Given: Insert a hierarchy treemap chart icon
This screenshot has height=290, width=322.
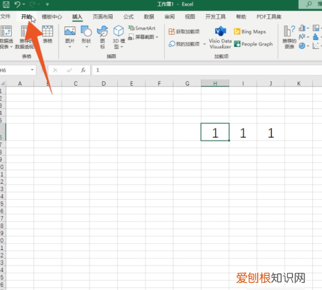Looking at the screenshot, I should tap(316, 28).
